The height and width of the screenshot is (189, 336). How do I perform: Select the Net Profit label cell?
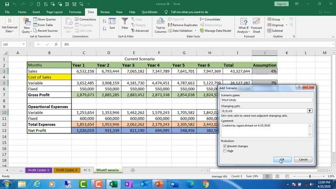49,131
